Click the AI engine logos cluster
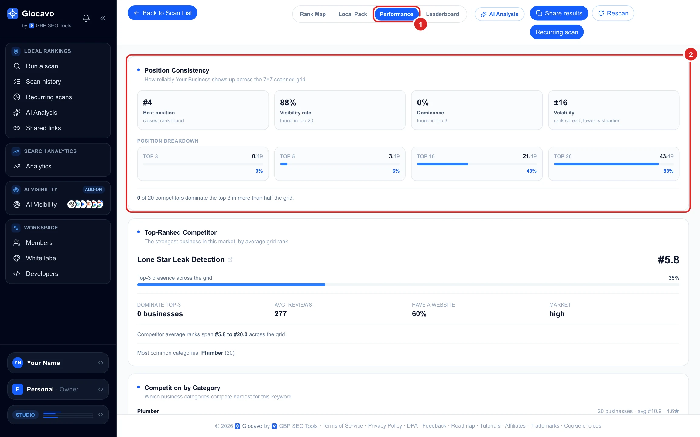The image size is (700, 437). (85, 205)
